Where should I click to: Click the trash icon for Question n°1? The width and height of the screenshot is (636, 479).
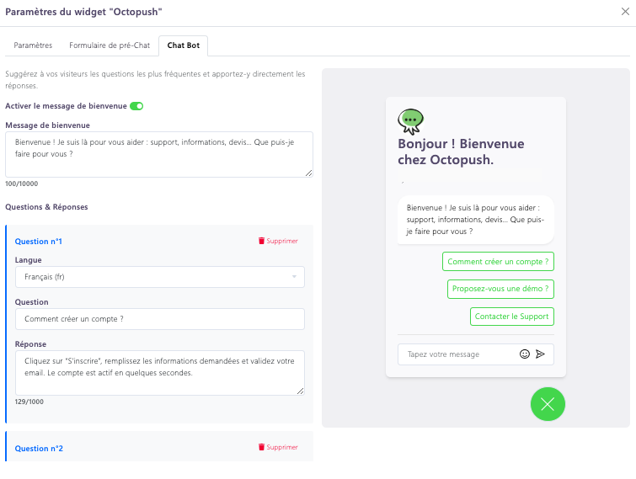(x=261, y=241)
